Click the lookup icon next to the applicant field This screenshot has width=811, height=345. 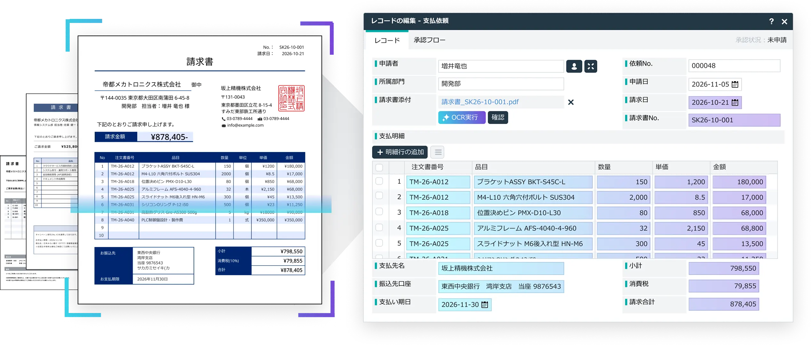(591, 67)
